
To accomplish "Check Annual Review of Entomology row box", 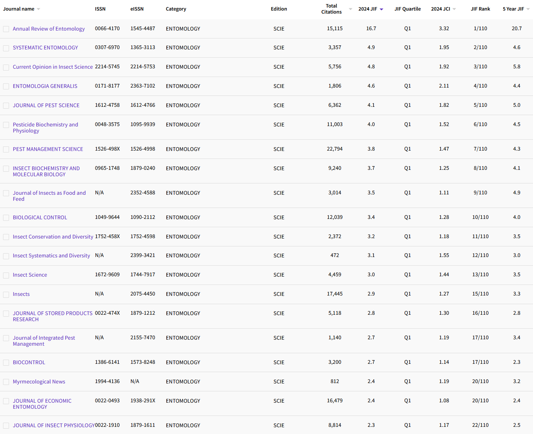I will pyautogui.click(x=6, y=29).
